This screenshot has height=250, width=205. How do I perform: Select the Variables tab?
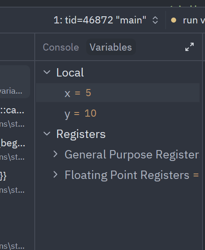coord(111,47)
